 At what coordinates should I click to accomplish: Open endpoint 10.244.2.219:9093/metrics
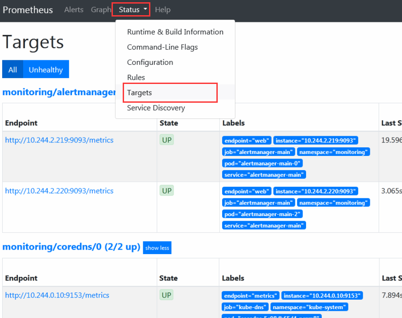point(59,140)
